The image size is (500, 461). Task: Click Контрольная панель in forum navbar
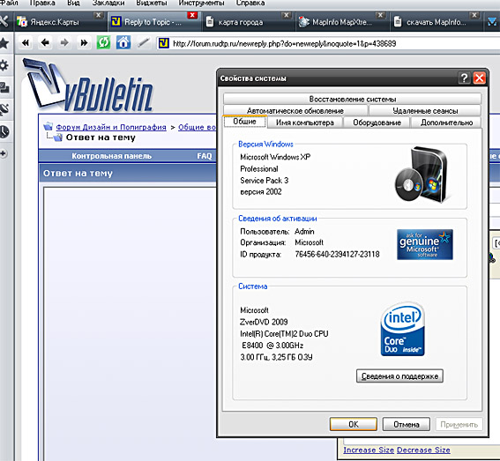pos(111,156)
